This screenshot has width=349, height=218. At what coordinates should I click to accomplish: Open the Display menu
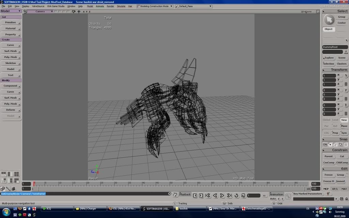point(26,6)
